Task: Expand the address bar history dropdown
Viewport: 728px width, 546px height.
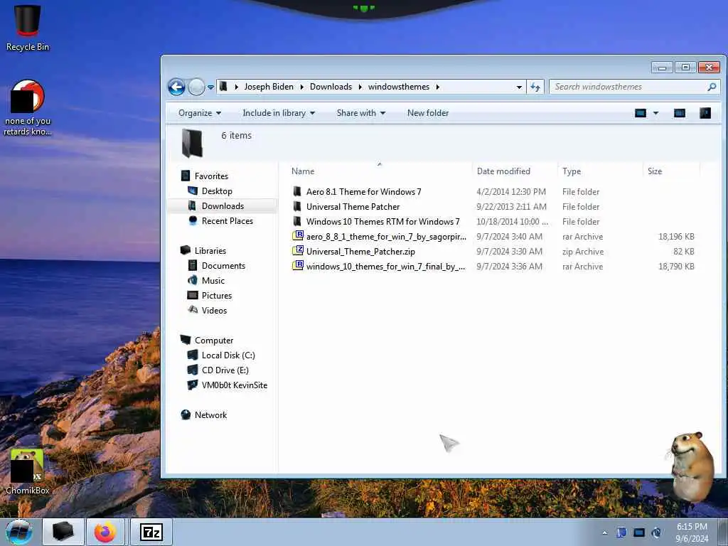Action: (x=518, y=87)
